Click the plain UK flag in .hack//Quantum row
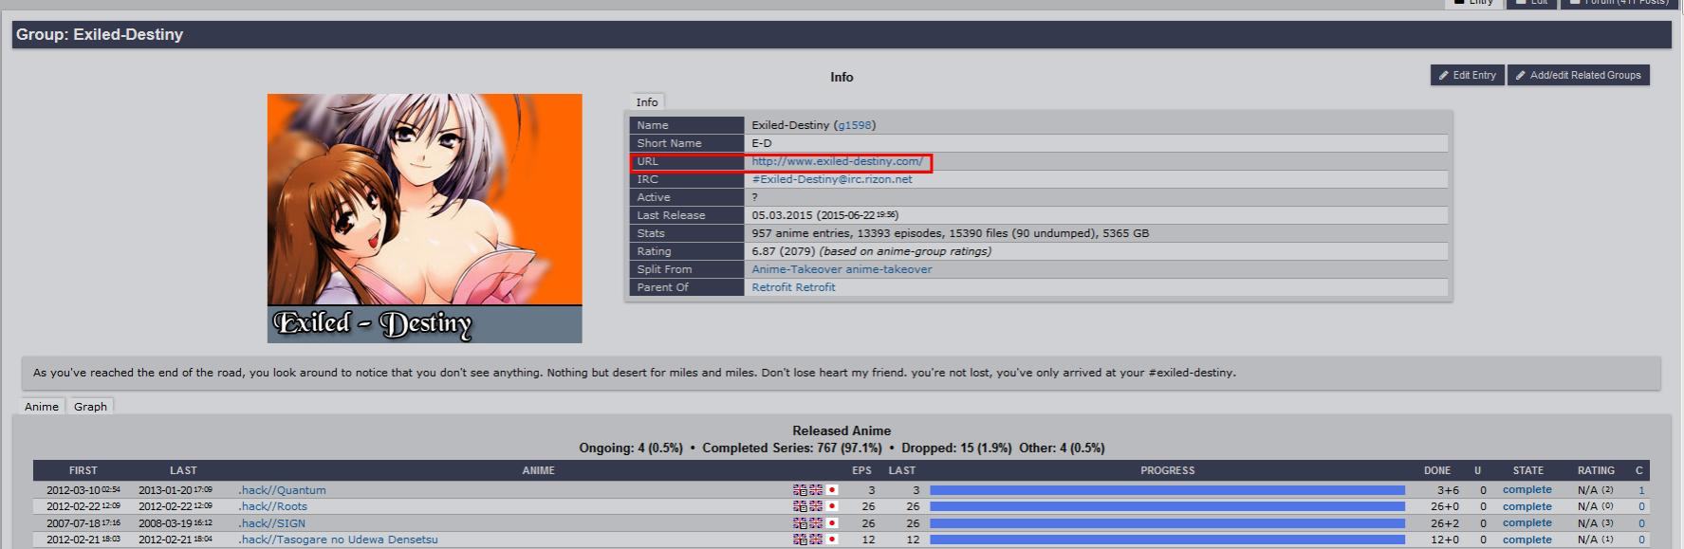Viewport: 1684px width, 549px height. pos(816,490)
